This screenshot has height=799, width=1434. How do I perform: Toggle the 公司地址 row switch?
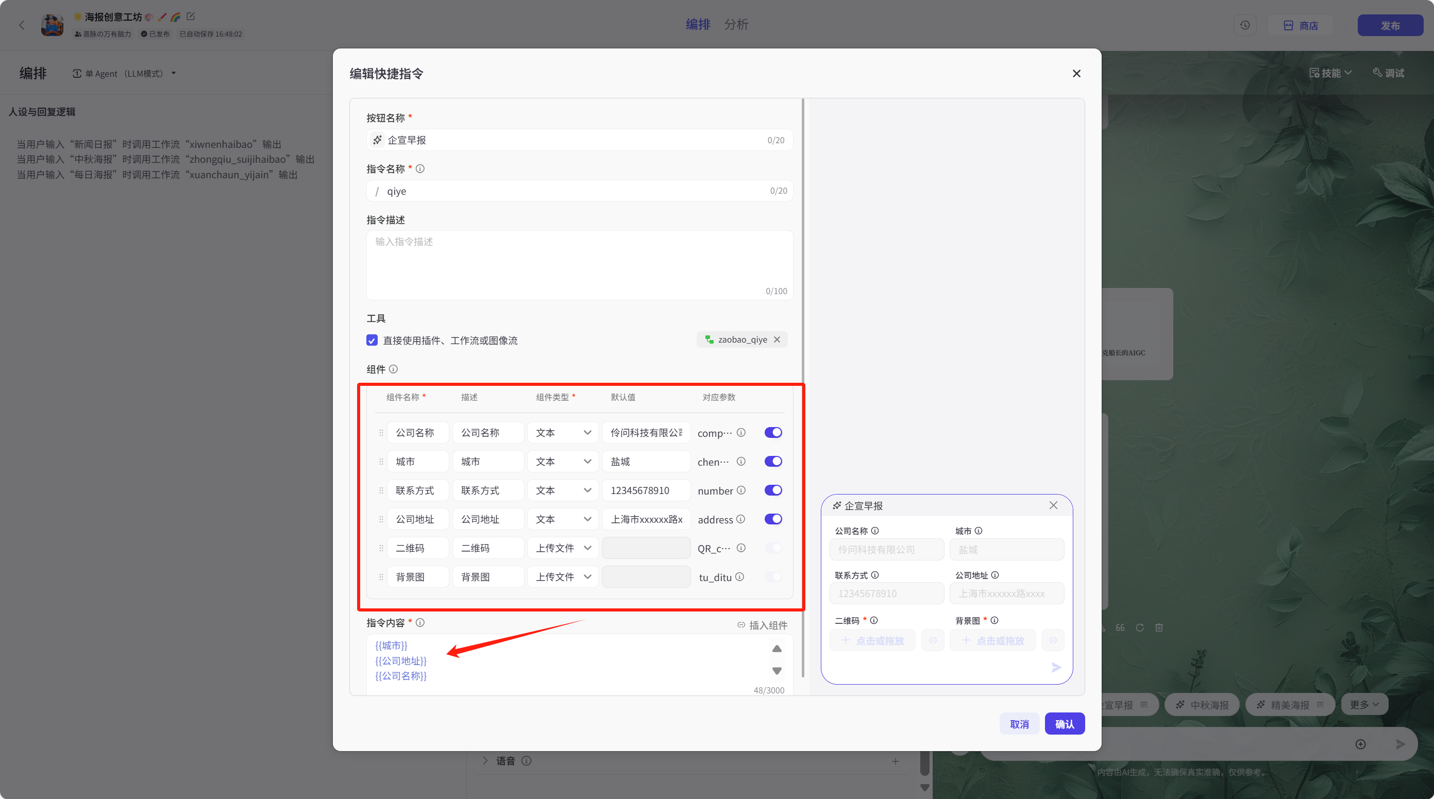click(x=773, y=519)
